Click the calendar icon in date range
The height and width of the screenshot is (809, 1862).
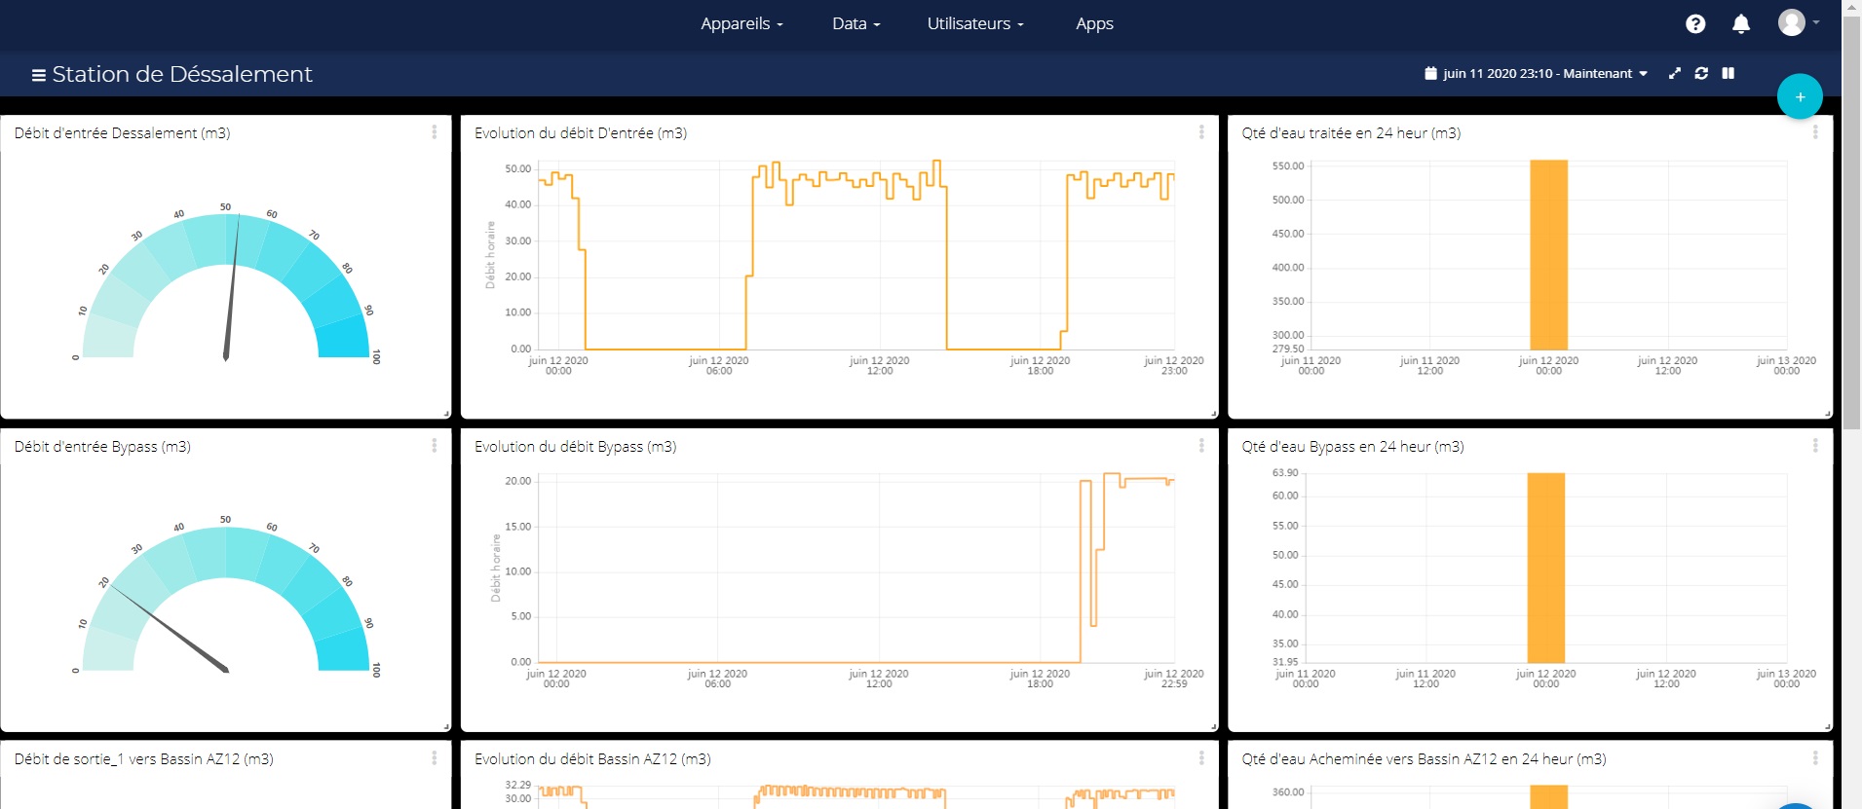click(x=1430, y=73)
